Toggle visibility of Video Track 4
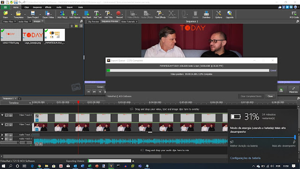Image resolution: width=300 pixels, height=169 pixels. point(7,115)
